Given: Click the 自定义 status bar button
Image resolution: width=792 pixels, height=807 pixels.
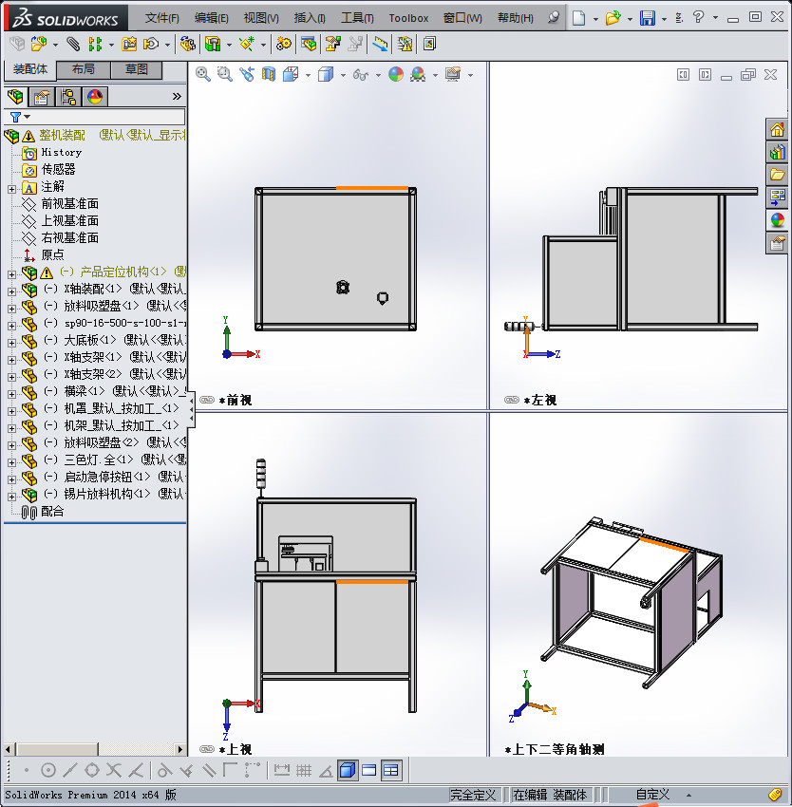Looking at the screenshot, I should [653, 794].
